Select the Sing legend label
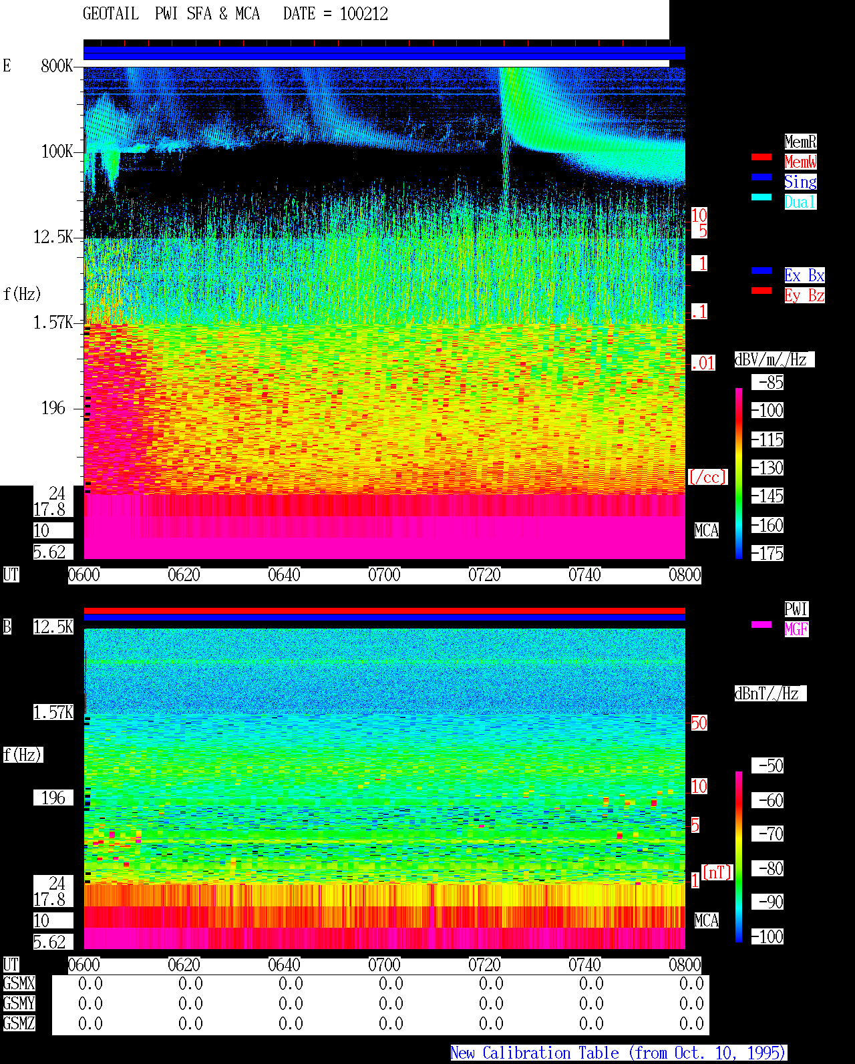Viewport: 855px width, 1064px height. (x=800, y=182)
